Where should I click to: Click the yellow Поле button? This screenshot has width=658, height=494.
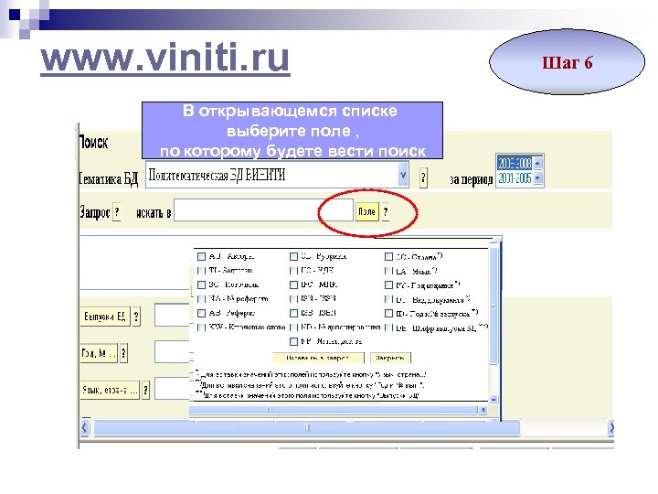pyautogui.click(x=367, y=211)
